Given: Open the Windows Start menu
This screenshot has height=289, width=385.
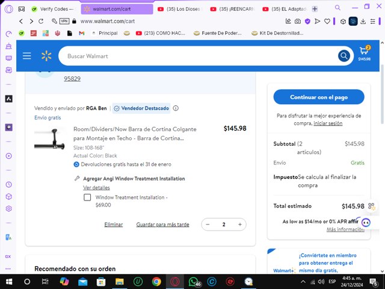Looking at the screenshot, I should click(9, 282).
